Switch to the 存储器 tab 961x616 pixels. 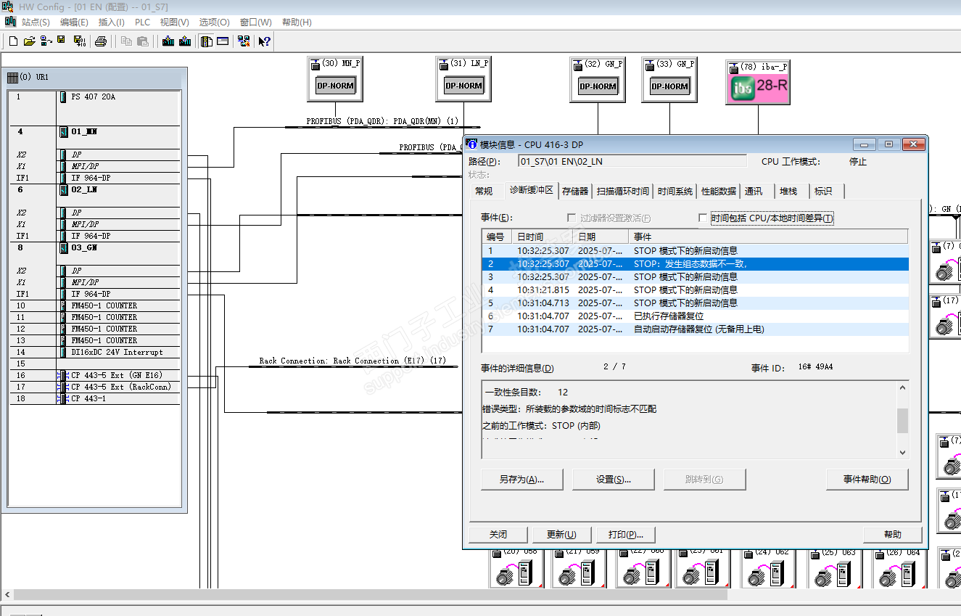pyautogui.click(x=575, y=192)
